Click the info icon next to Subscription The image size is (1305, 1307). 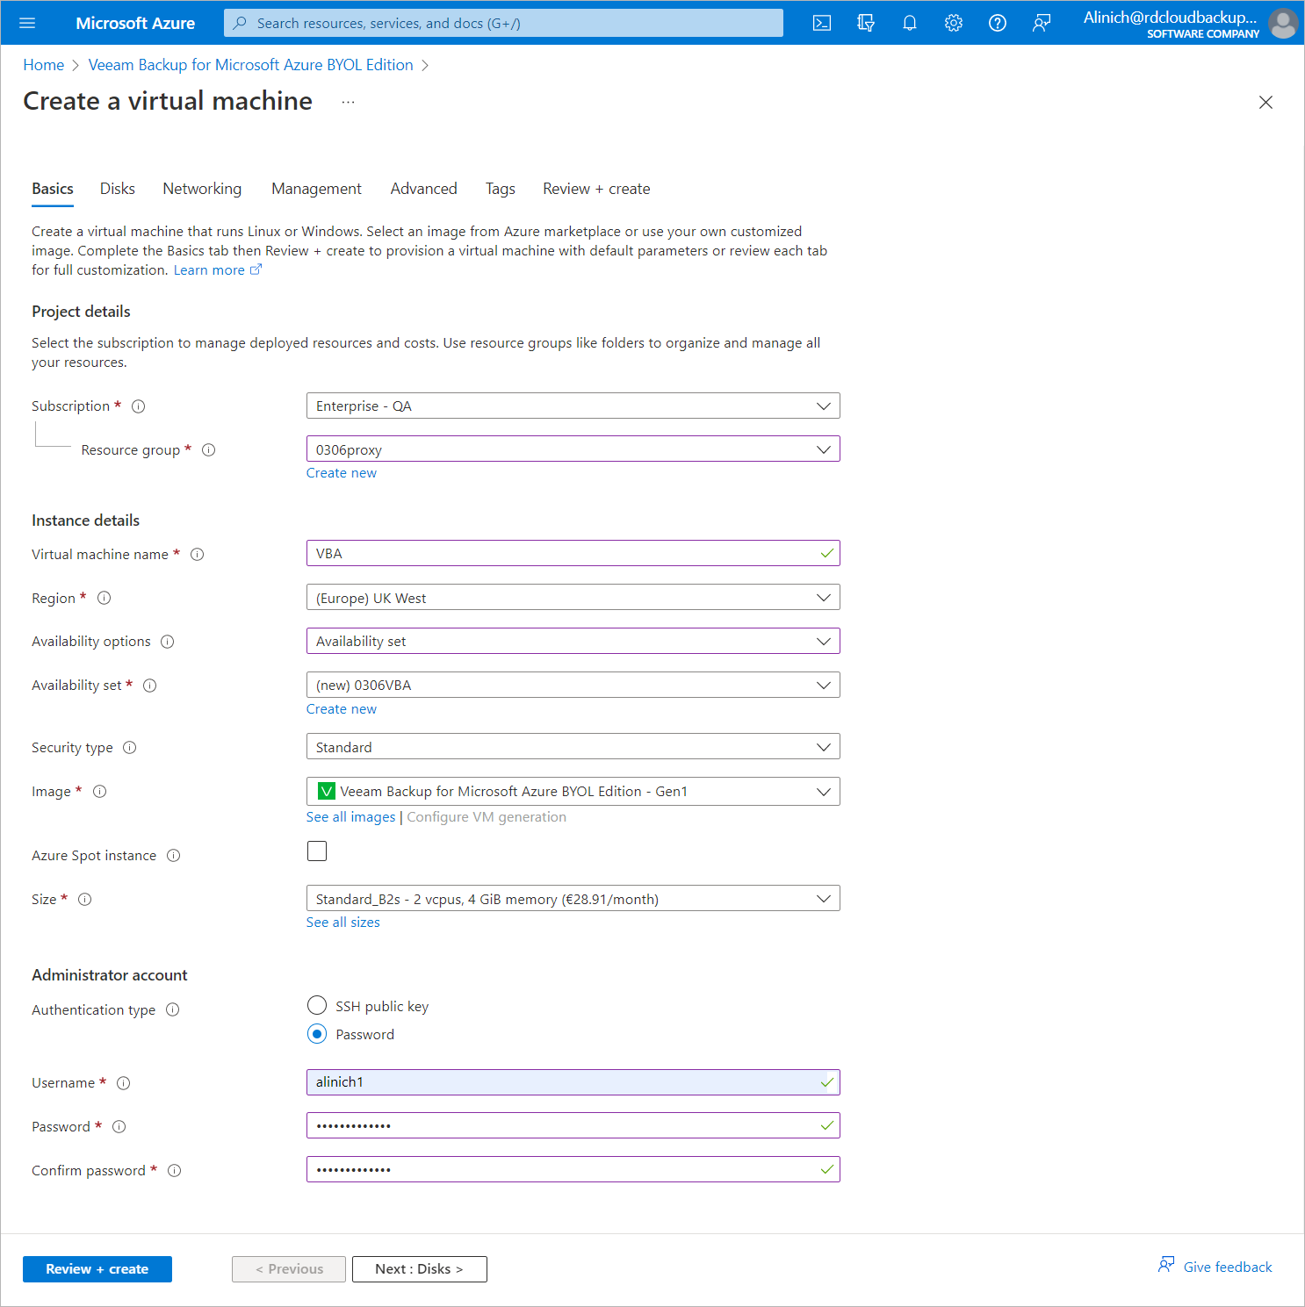pyautogui.click(x=138, y=406)
